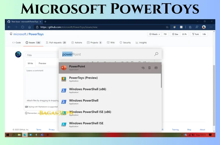Open PowerPoint path in console icon
The height and width of the screenshot is (145, 220).
point(156,68)
